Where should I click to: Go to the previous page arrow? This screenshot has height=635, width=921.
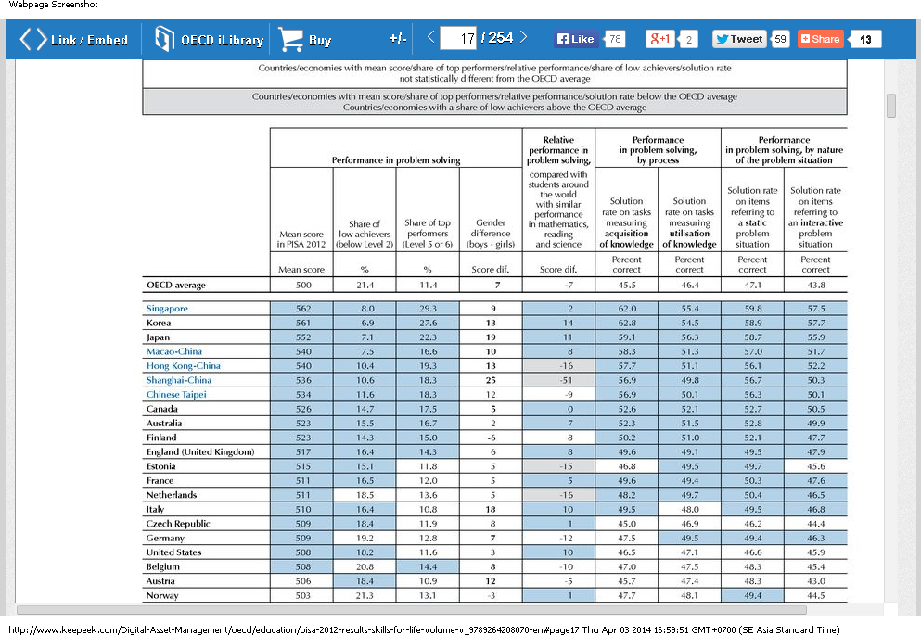pos(429,37)
